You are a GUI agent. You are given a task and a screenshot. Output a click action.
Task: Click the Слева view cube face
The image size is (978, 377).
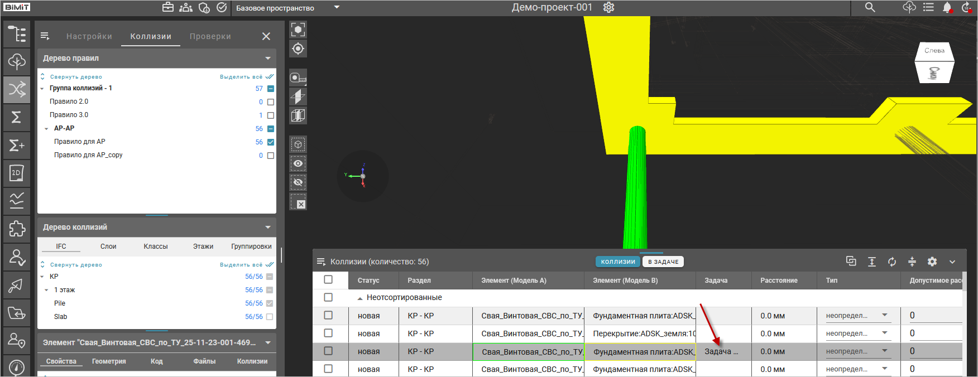934,51
